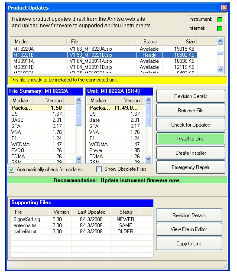Select Power module row in Unit list
Viewport: 237px width, 274px height.
115,150
